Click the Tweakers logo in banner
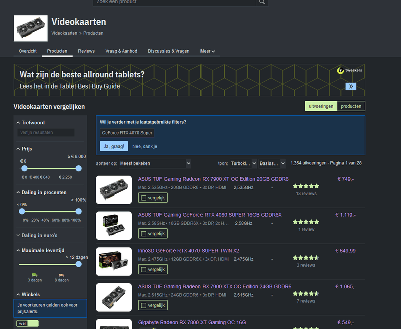The width and height of the screenshot is (401, 329). coord(349,70)
